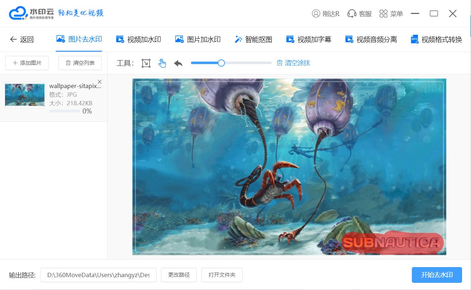This screenshot has height=290, width=471.
Task: Go to the 图片加水印 tab
Action: pyautogui.click(x=198, y=39)
